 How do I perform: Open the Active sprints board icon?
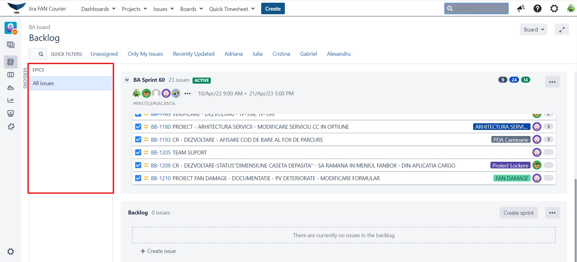(11, 75)
